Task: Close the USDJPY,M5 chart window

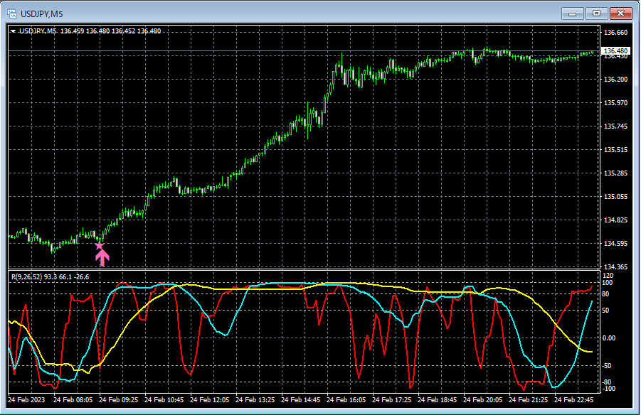Action: click(x=620, y=13)
